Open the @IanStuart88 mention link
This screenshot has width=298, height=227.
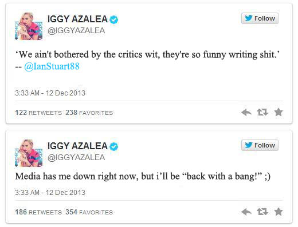pos(52,66)
